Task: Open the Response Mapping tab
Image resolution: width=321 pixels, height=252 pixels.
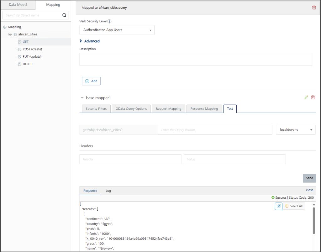Action: (x=204, y=109)
